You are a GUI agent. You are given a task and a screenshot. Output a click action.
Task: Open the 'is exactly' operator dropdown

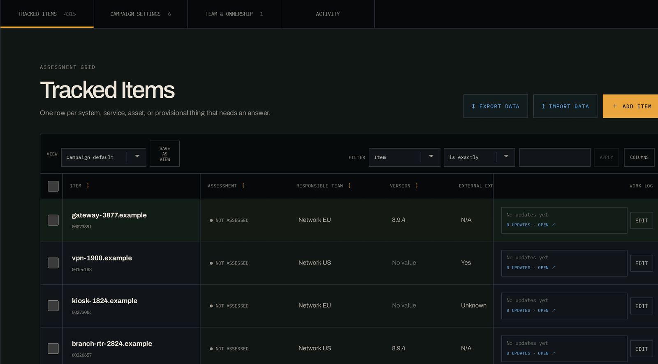479,157
